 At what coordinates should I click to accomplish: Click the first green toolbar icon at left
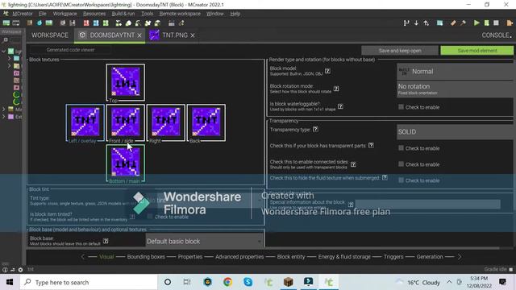pyautogui.click(x=6, y=23)
